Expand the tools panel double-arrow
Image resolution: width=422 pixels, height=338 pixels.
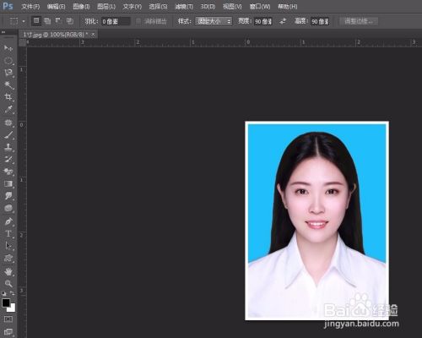tap(3, 32)
